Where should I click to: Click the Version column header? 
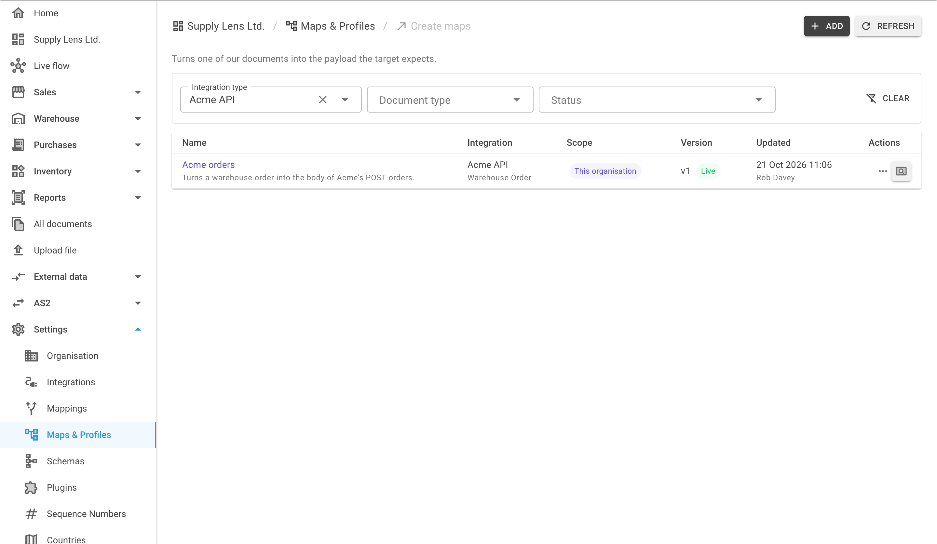696,143
